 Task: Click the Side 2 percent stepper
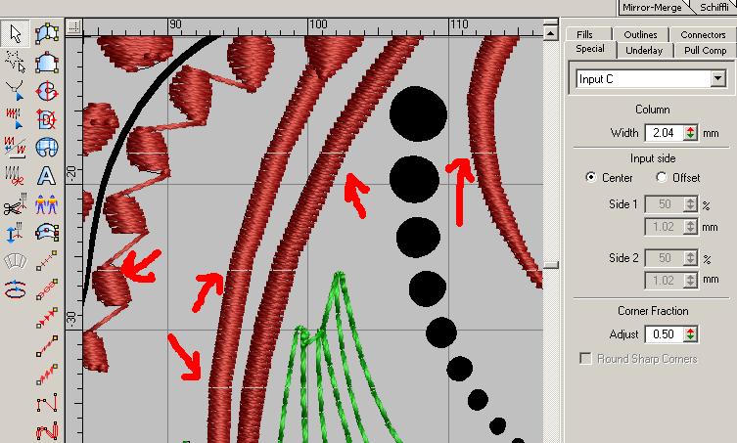pos(690,258)
